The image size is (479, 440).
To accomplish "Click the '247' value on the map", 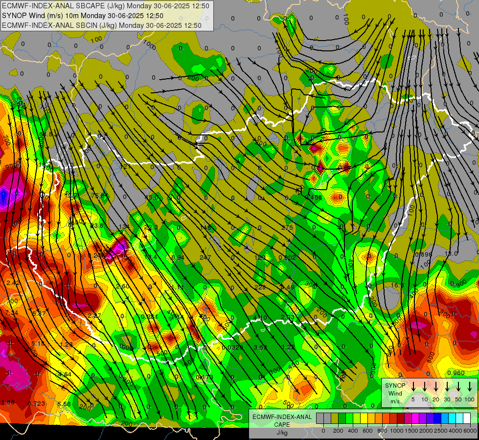I will click(205, 258).
